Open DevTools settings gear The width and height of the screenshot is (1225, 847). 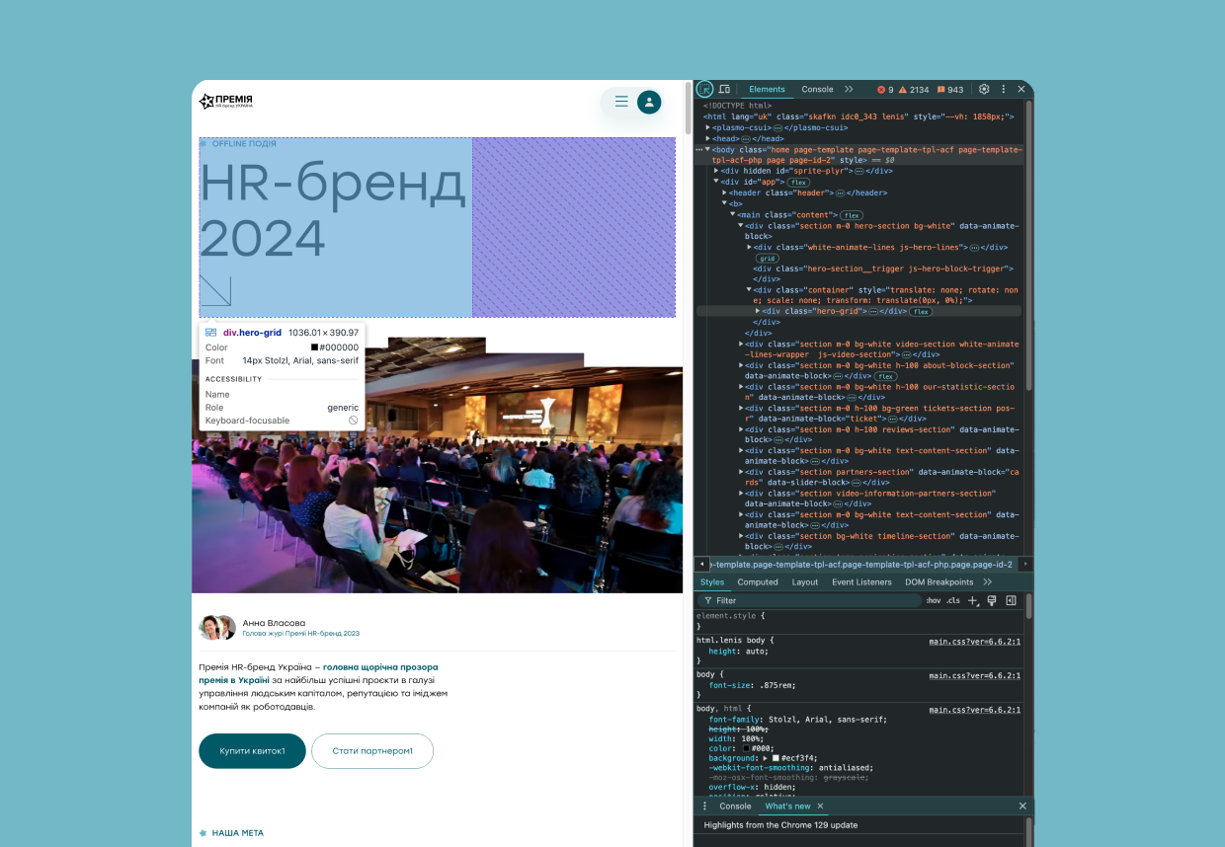point(984,89)
